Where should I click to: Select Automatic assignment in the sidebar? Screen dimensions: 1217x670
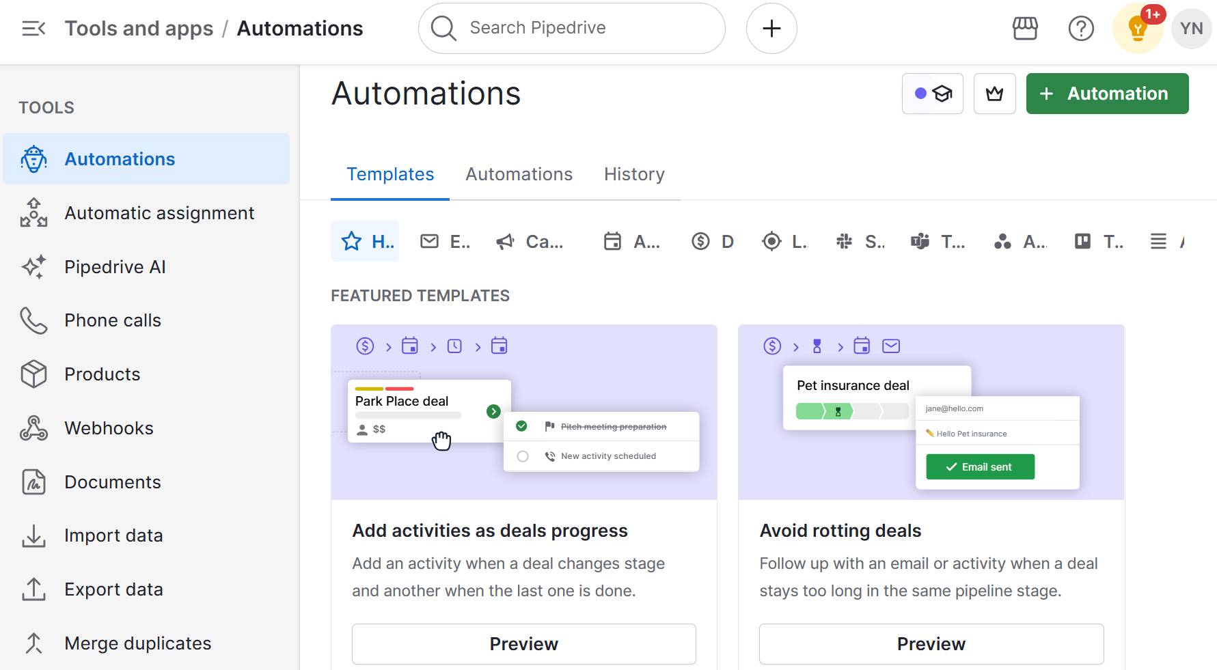(x=146, y=213)
